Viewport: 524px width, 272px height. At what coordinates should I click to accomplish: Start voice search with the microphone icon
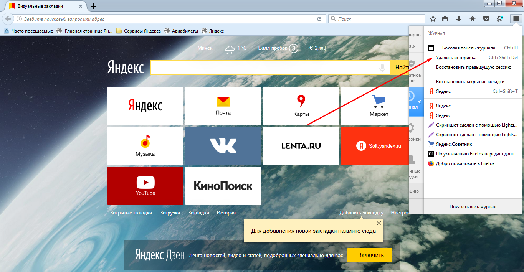(382, 68)
